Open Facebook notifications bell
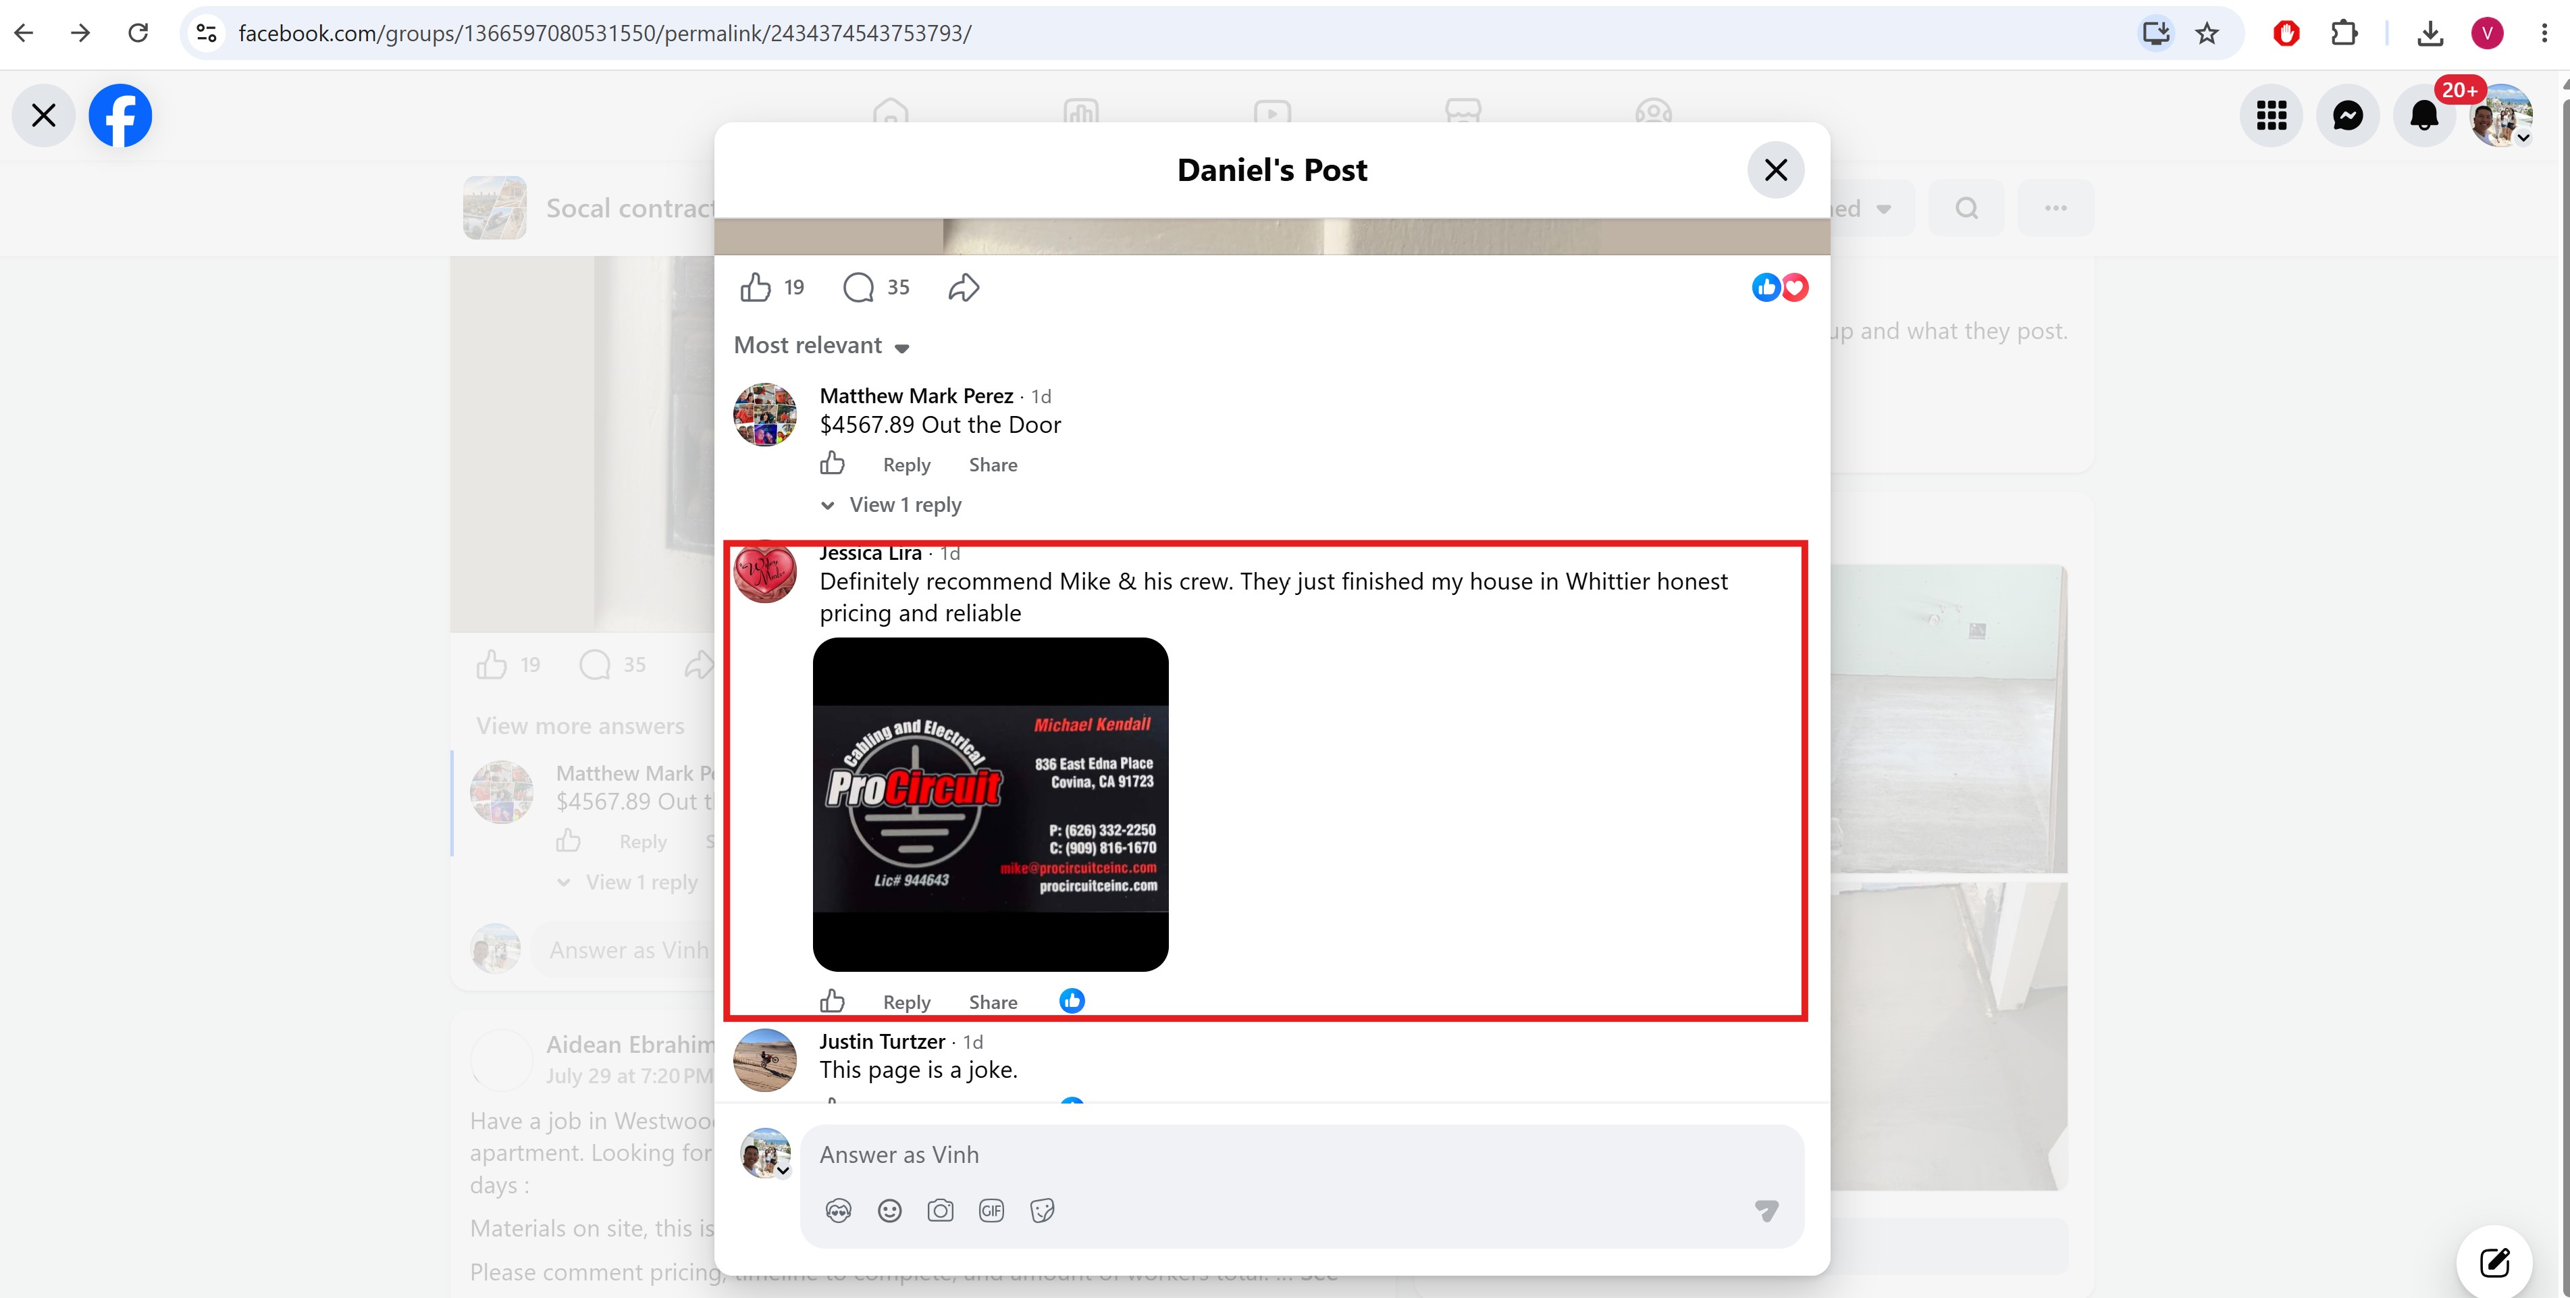The height and width of the screenshot is (1298, 2570). [2424, 115]
